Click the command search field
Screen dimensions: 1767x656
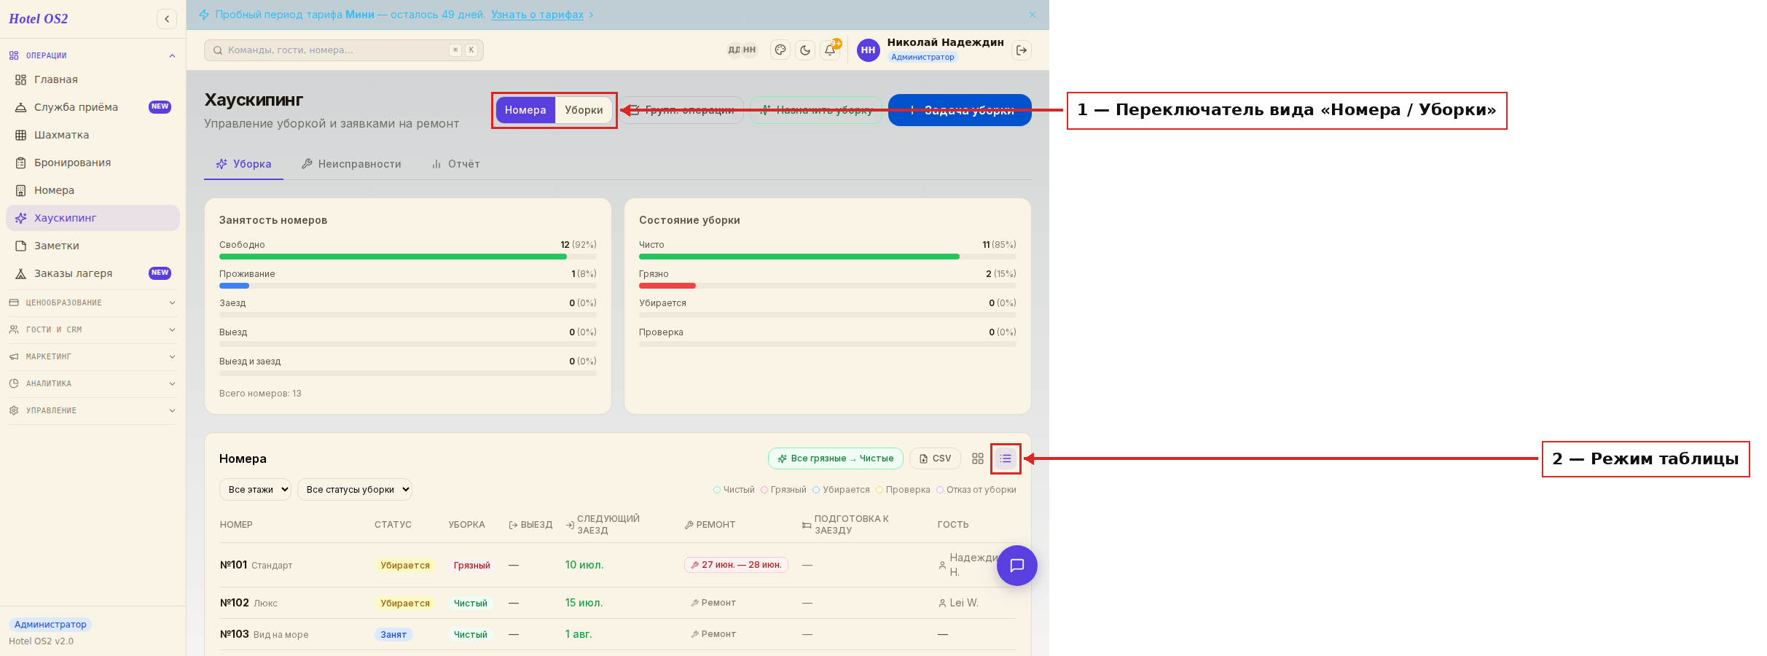344,50
